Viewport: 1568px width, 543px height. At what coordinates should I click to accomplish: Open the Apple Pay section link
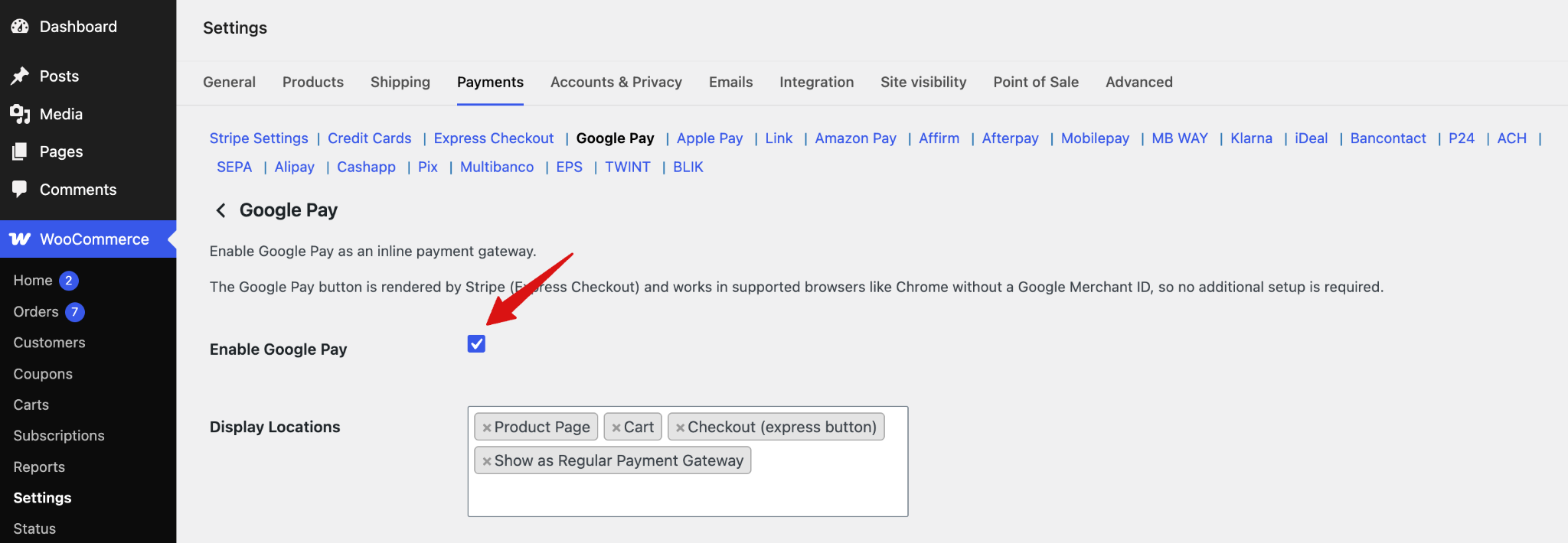[710, 138]
